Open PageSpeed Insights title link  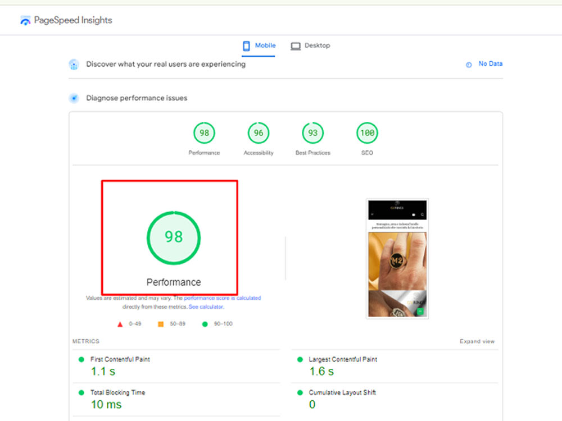point(73,20)
